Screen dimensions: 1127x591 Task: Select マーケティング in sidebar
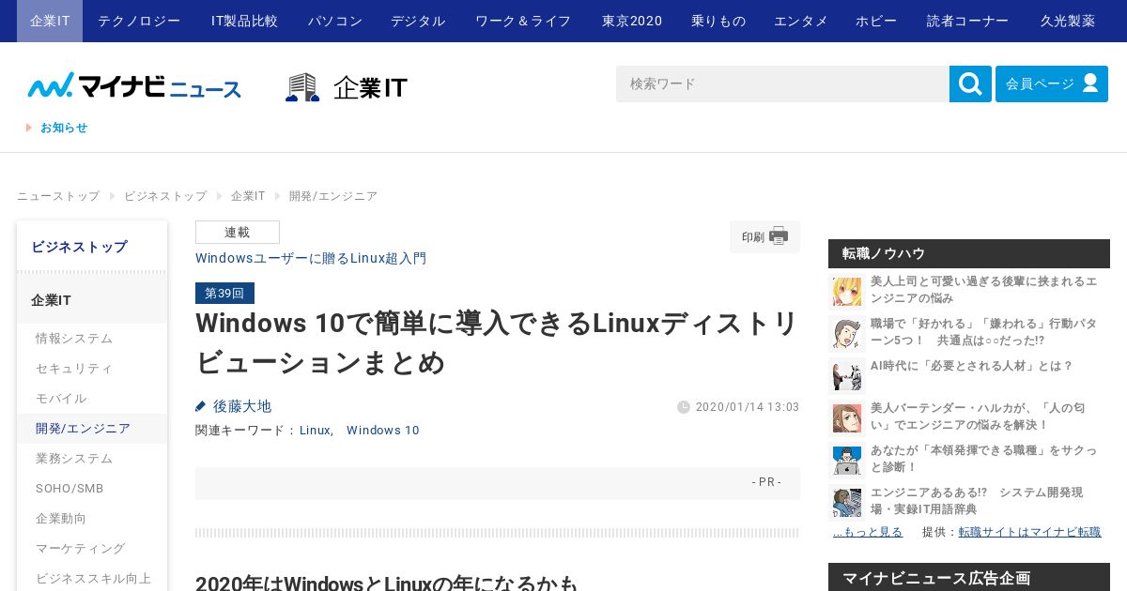pos(92,549)
